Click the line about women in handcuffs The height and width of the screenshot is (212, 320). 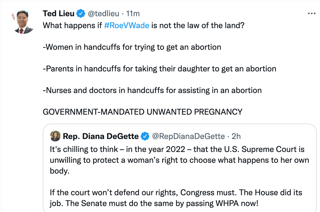[x=132, y=47]
